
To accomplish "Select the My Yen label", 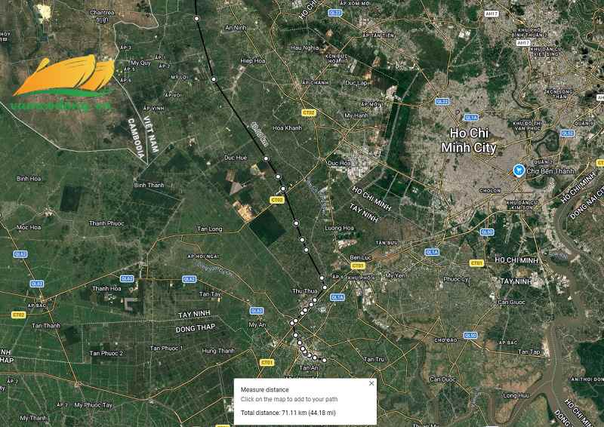I will 395,275.
